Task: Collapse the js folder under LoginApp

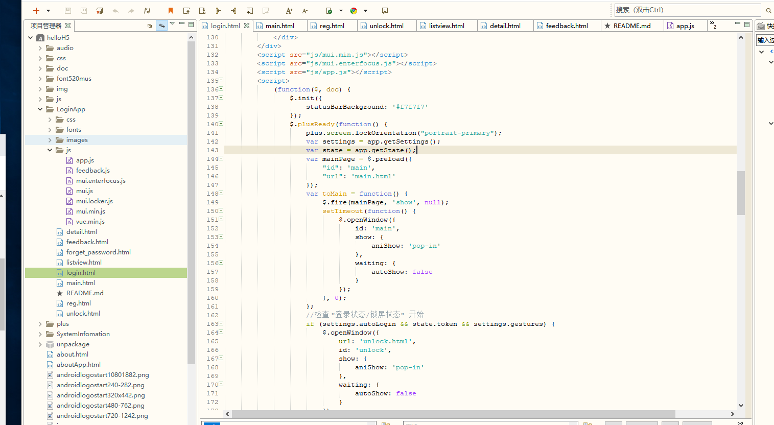Action: (50, 150)
